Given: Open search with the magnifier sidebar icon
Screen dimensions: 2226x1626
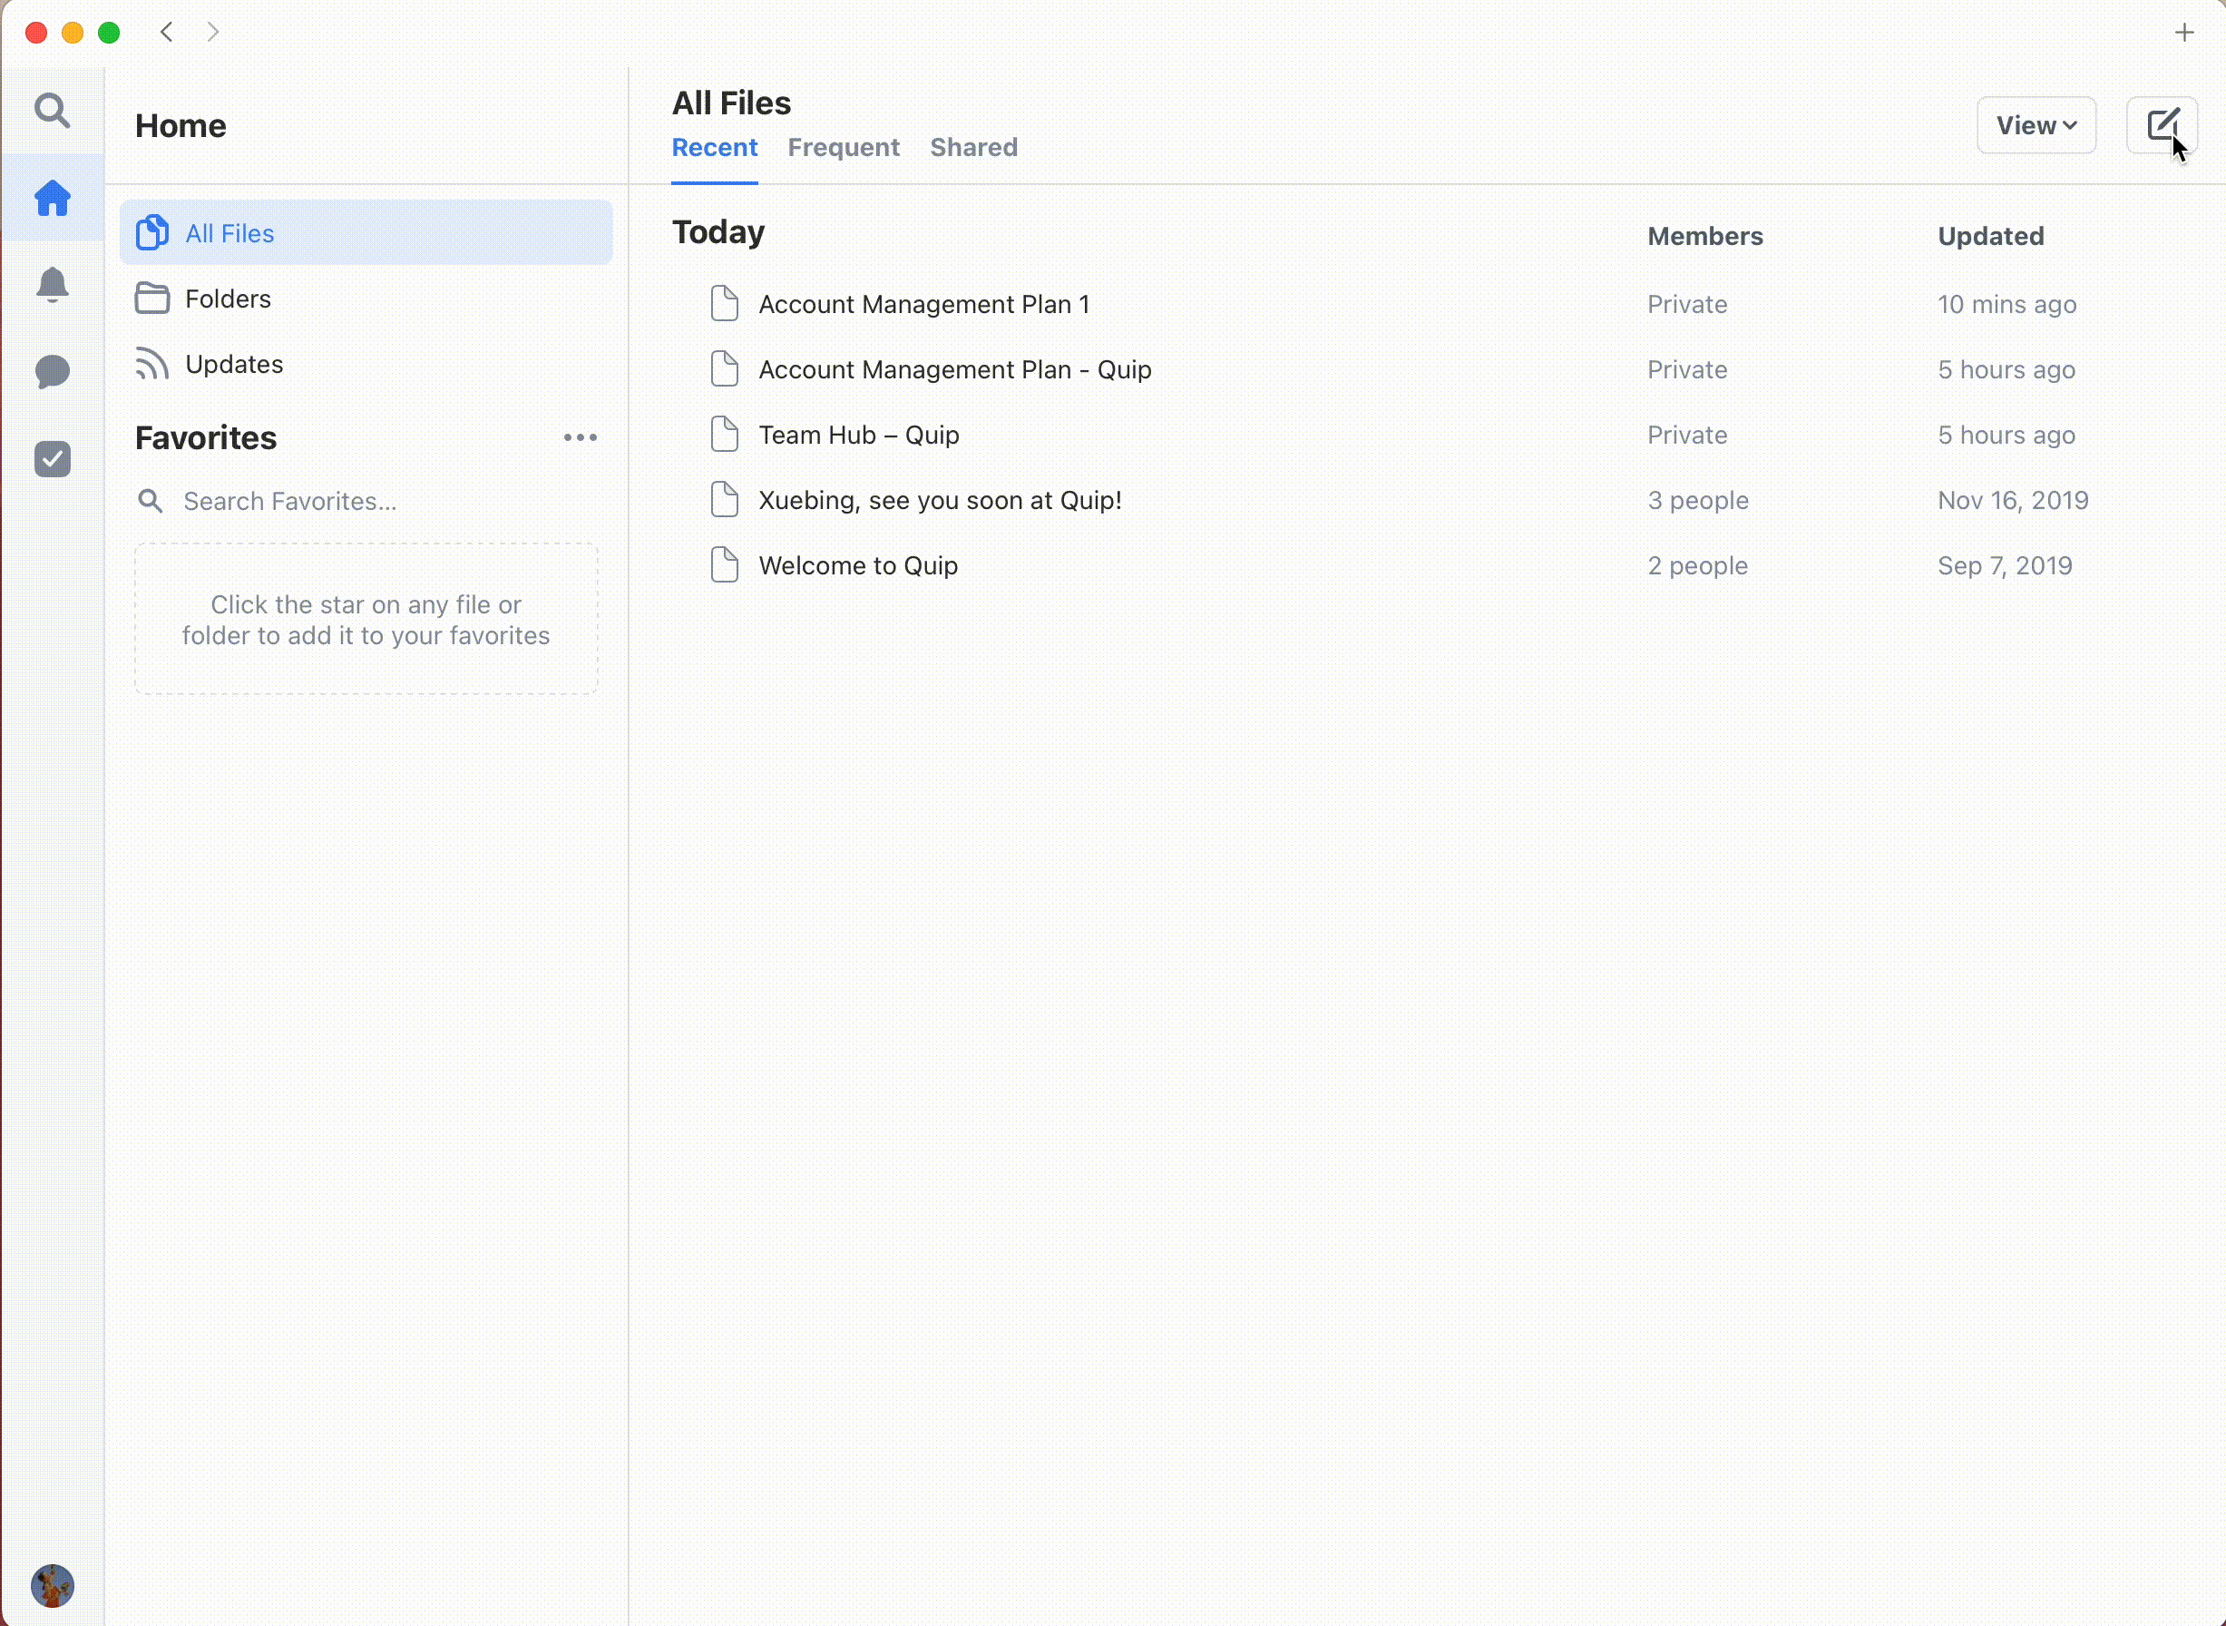Looking at the screenshot, I should [x=52, y=110].
